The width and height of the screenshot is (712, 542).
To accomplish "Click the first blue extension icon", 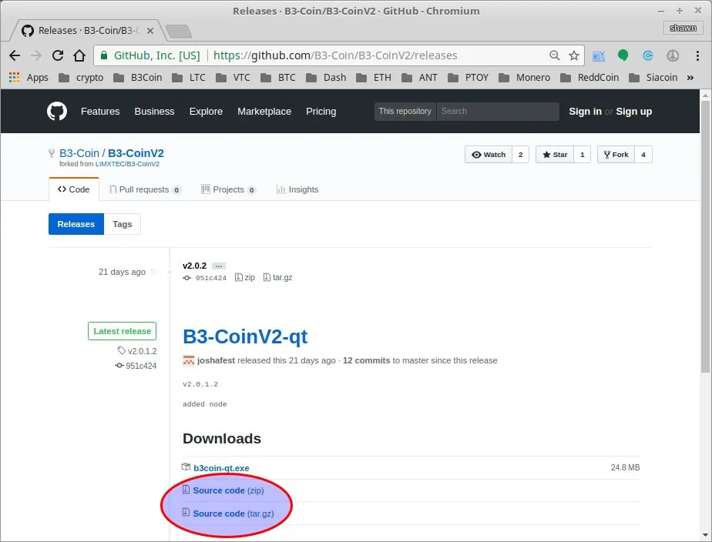I will (599, 55).
